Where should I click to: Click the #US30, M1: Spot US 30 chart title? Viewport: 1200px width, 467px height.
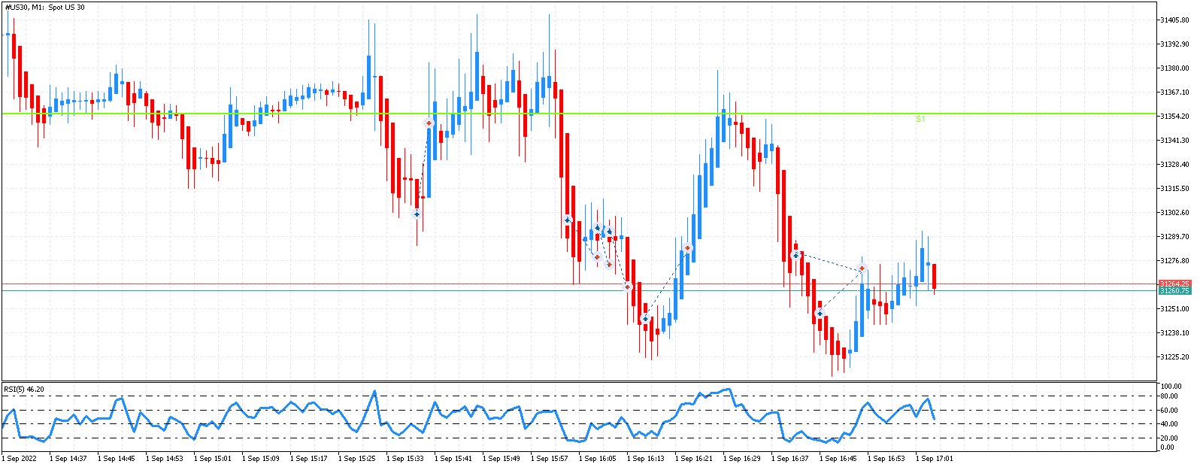coord(44,8)
